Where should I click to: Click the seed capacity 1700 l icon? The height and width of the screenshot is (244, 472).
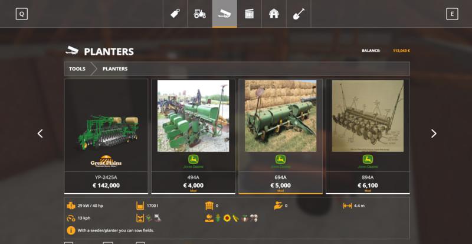140,206
